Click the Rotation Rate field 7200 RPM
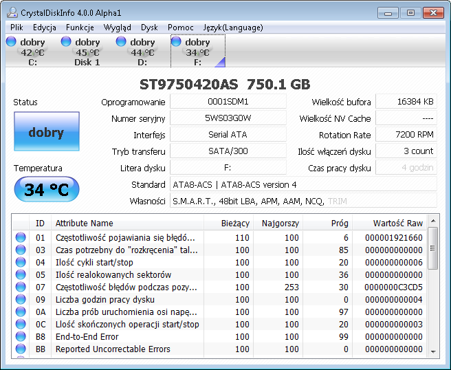 [x=406, y=134]
